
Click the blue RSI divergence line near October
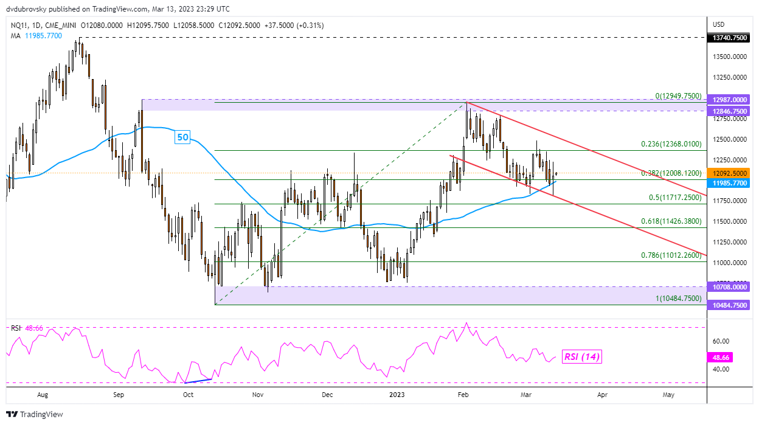[198, 381]
